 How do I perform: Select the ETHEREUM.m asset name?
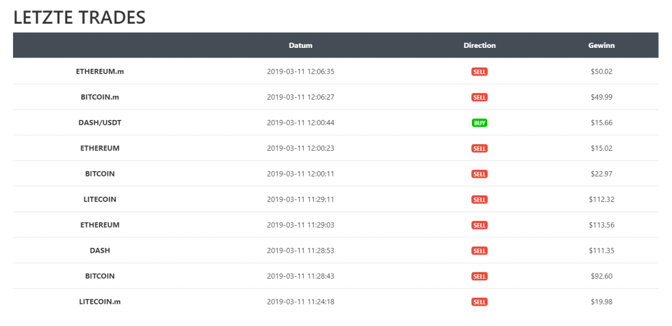point(100,71)
